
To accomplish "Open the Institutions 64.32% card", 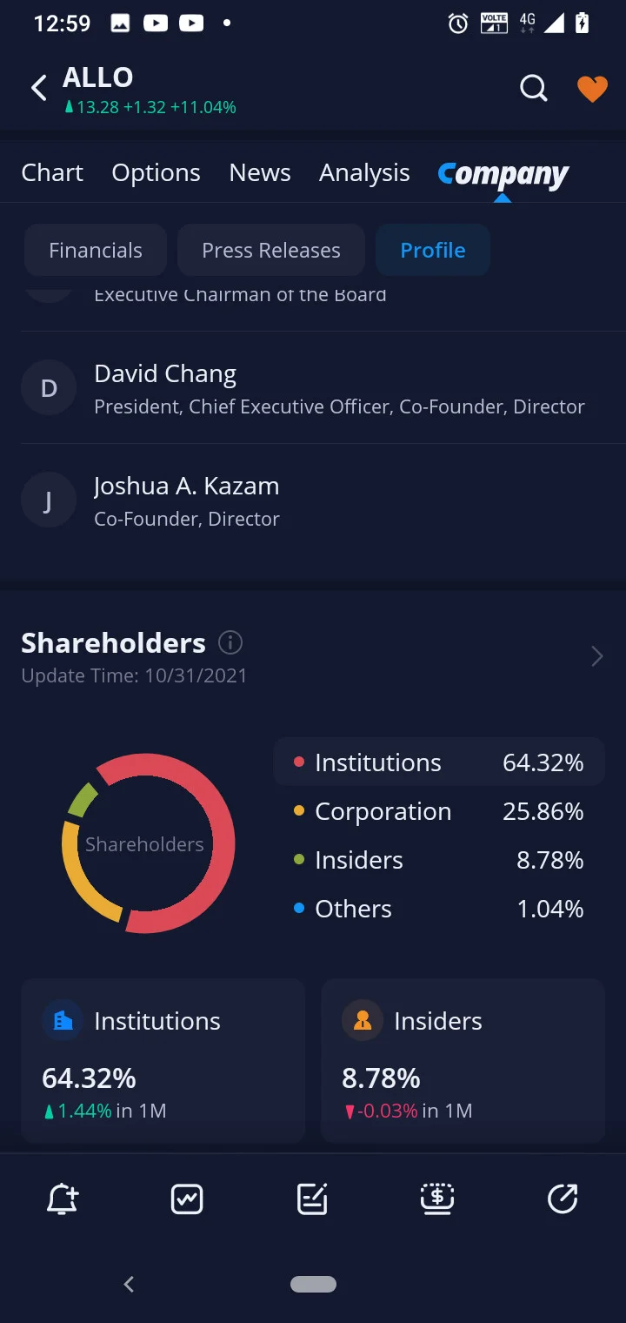I will (163, 1060).
